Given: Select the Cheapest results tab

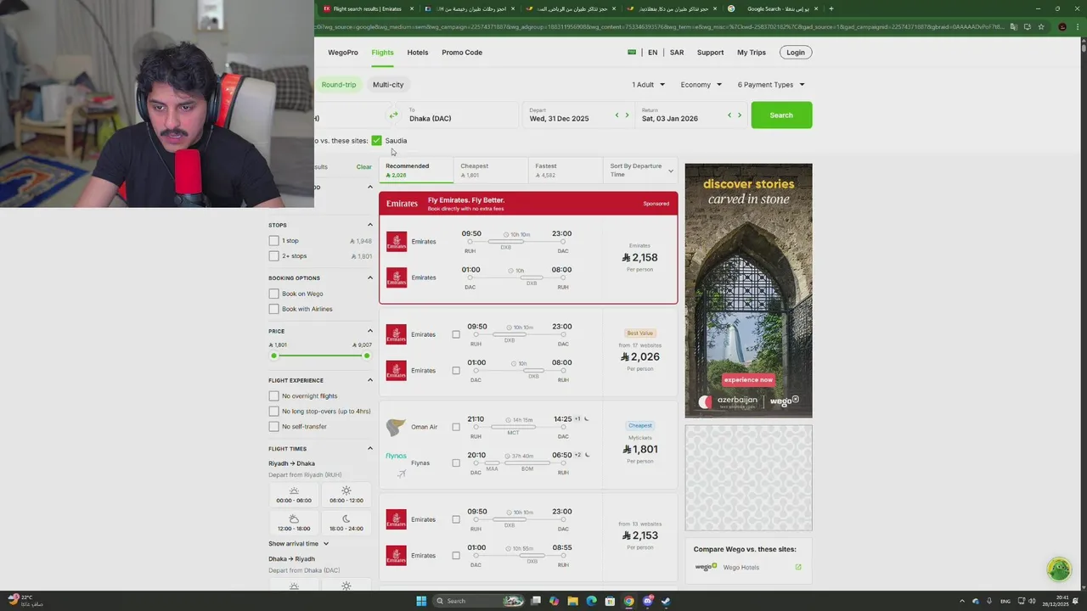Looking at the screenshot, I should point(490,171).
